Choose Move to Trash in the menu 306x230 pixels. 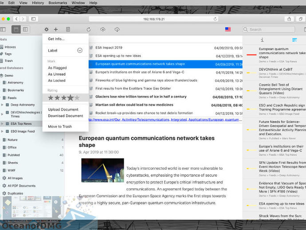pyautogui.click(x=60, y=127)
